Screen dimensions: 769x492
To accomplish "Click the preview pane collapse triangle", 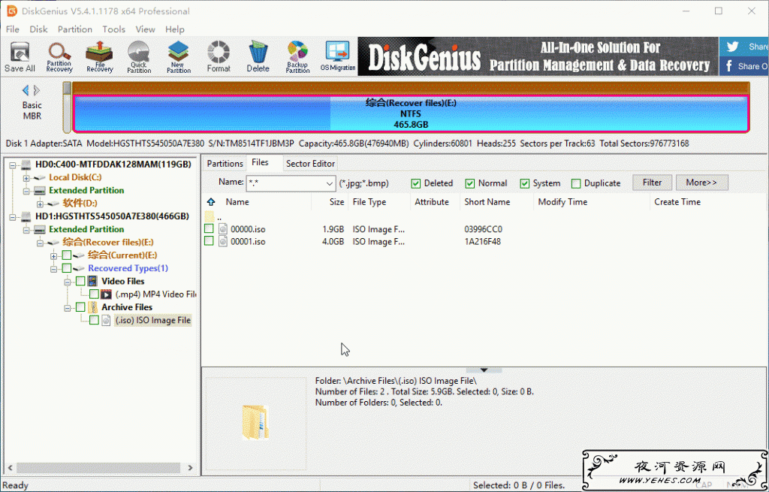I will [x=484, y=370].
